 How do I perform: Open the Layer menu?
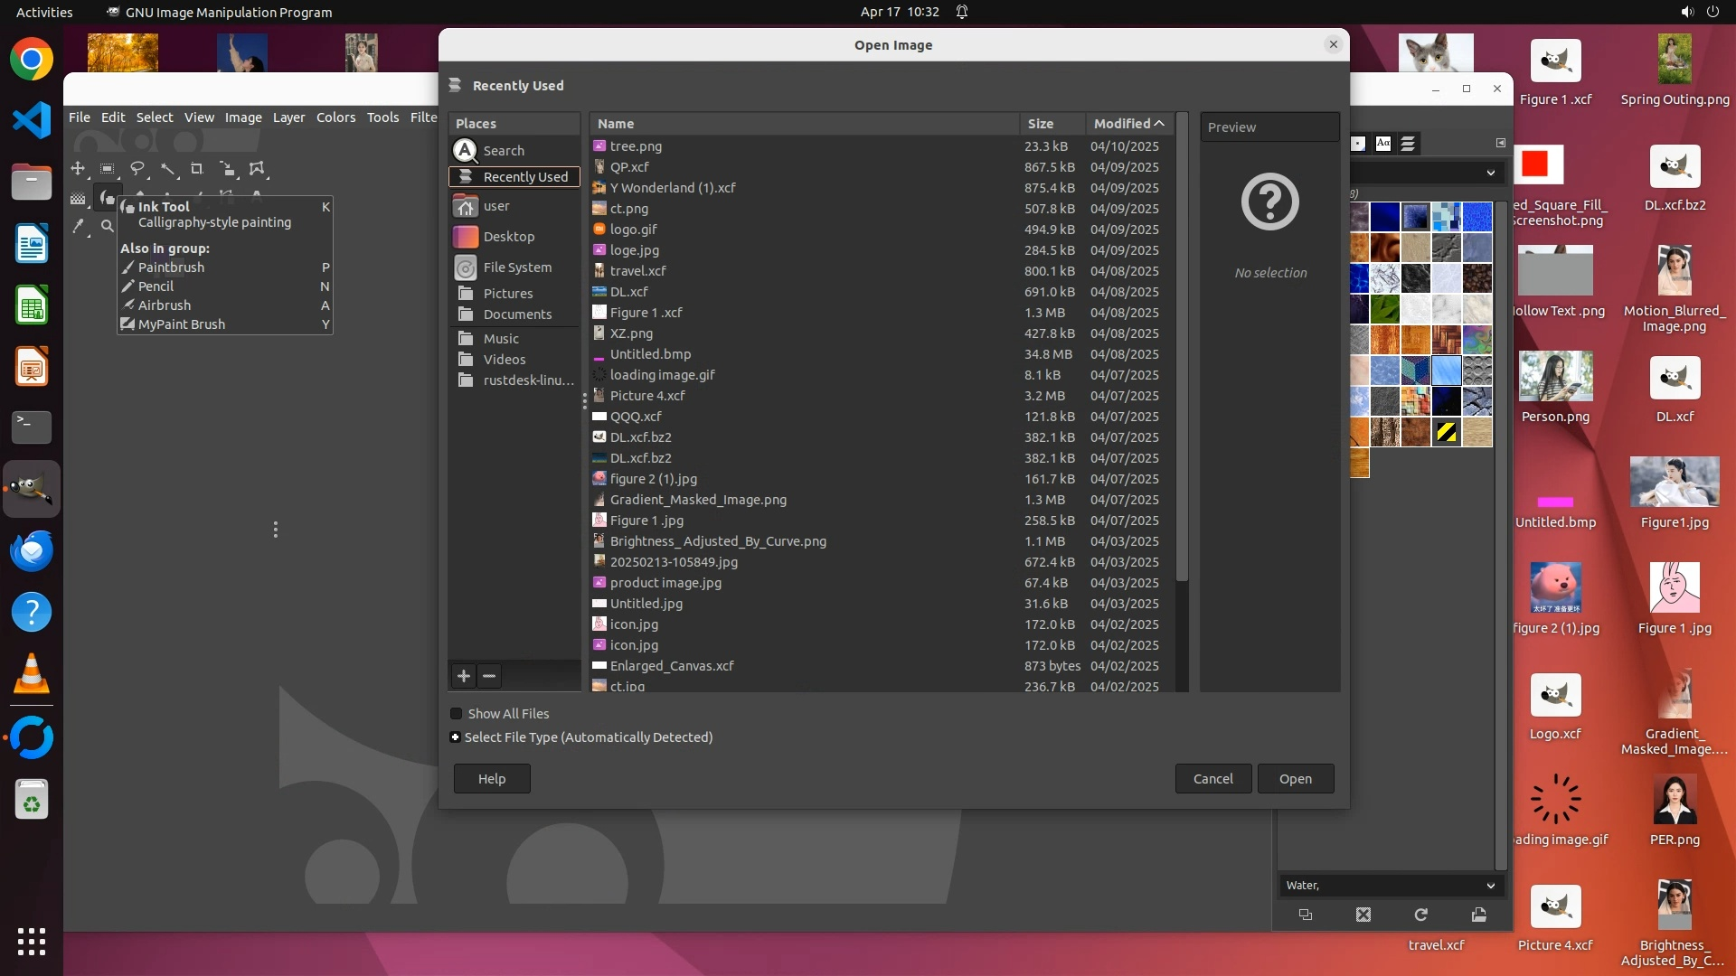click(x=288, y=117)
